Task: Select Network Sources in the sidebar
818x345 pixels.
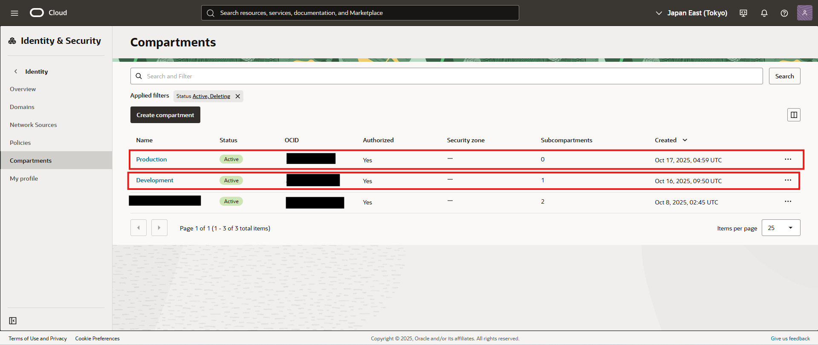Action: pos(33,125)
